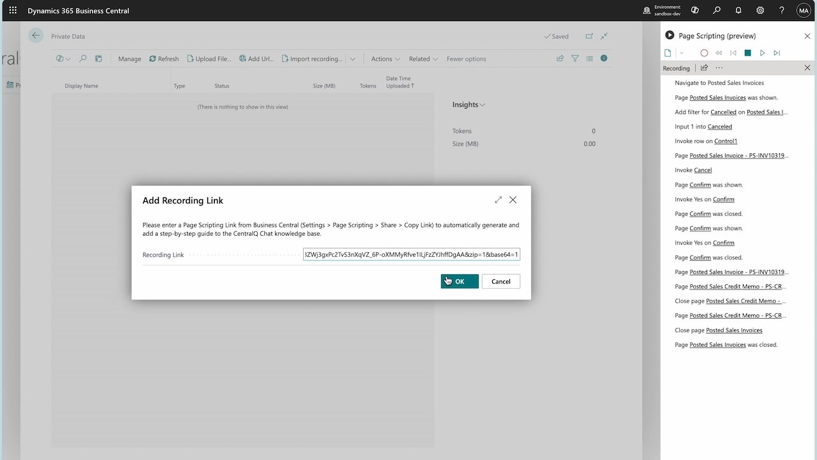Close the Page Scripting pane

coord(807,36)
